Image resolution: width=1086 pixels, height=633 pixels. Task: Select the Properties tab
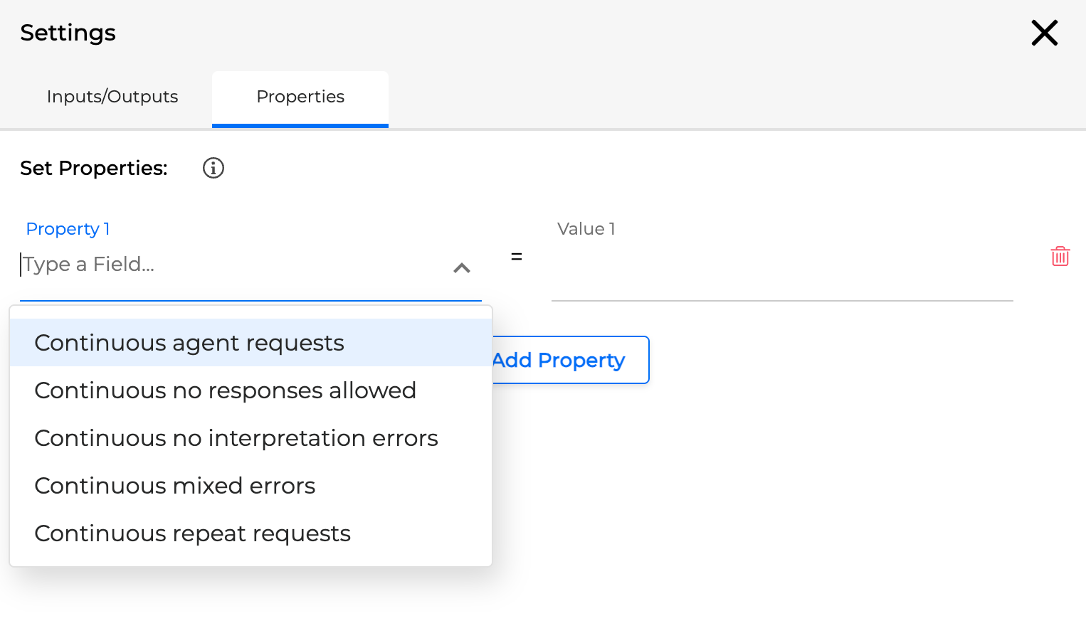[x=300, y=97]
